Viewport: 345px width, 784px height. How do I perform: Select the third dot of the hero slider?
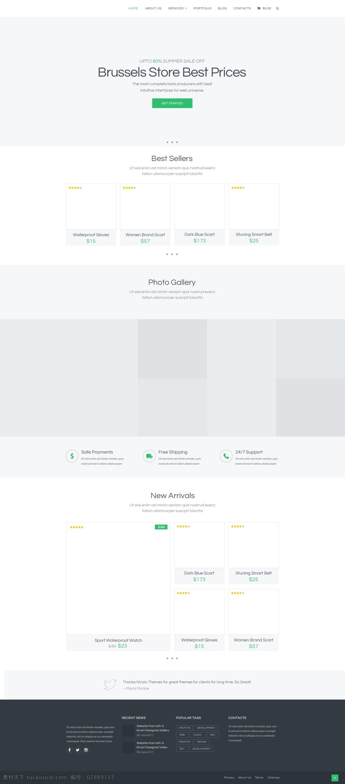pyautogui.click(x=177, y=142)
